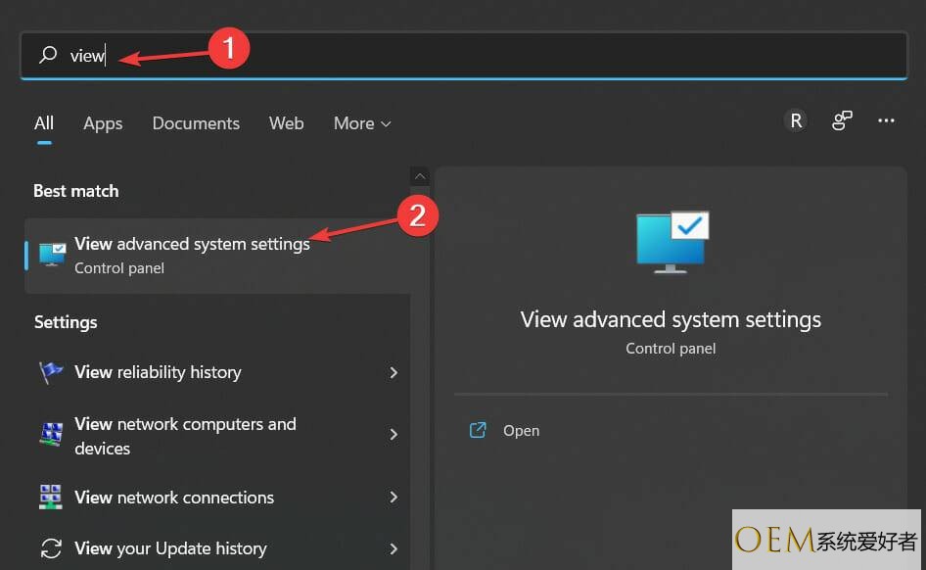
Task: Click inside the search text field
Action: [x=489, y=56]
